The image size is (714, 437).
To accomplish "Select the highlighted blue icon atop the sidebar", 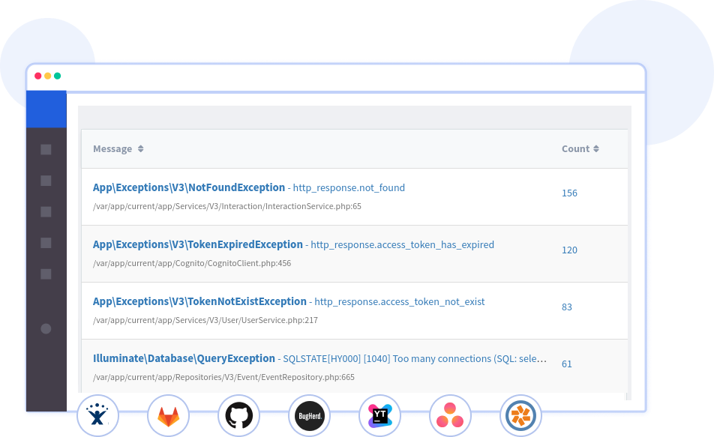I will [46, 109].
